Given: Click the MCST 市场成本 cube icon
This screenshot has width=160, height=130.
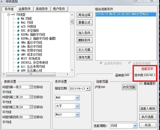Looking at the screenshot, I should tap(18, 58).
